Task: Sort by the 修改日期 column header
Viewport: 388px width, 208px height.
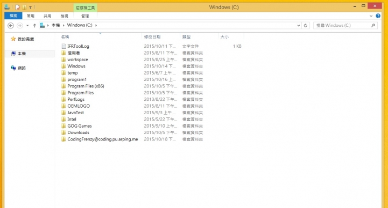Action: click(x=152, y=36)
